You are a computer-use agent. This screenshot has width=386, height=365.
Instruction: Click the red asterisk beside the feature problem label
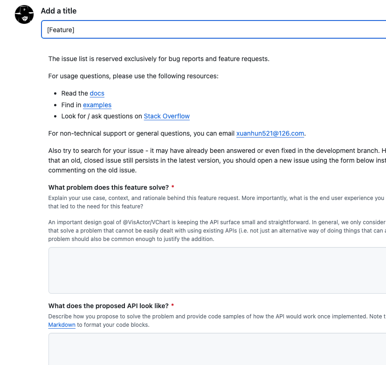pyautogui.click(x=173, y=187)
